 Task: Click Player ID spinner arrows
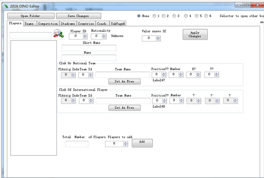click(x=85, y=36)
